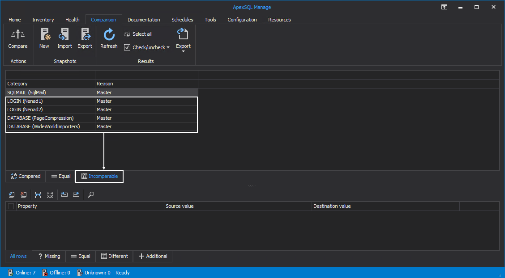Viewport: 505px width, 278px height.
Task: Click the dotted splitter grip between panels
Action: coord(252,186)
